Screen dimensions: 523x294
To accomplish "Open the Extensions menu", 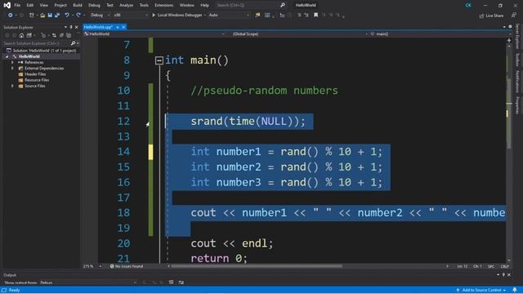I will coord(163,6).
